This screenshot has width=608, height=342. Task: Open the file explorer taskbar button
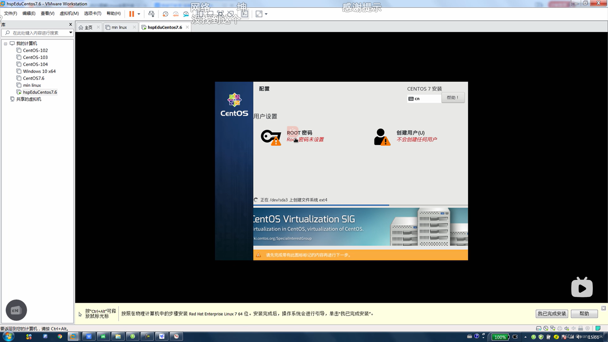[x=118, y=336]
